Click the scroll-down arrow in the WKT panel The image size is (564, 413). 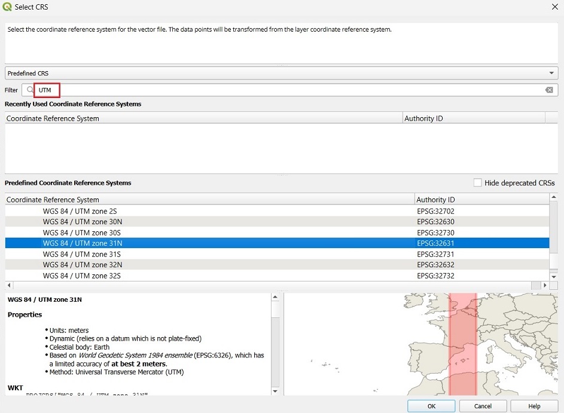[275, 391]
